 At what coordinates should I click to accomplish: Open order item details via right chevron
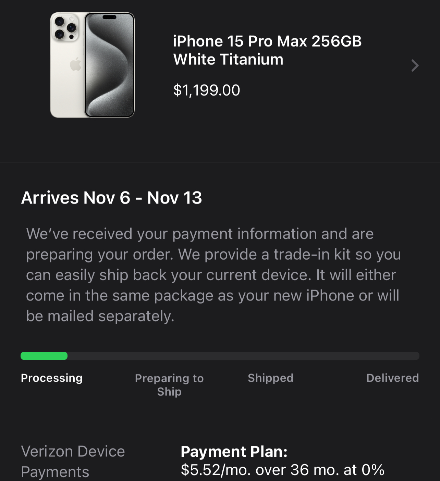click(x=415, y=65)
